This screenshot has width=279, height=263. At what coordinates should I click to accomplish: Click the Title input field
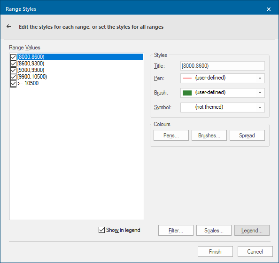(223, 66)
